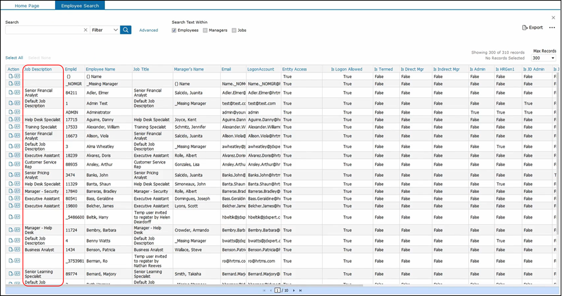Jump to the last page of results

tap(301, 290)
